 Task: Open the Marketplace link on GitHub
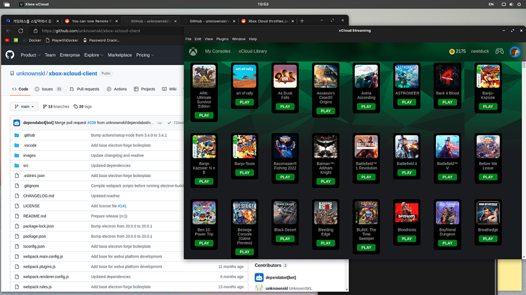pos(120,55)
